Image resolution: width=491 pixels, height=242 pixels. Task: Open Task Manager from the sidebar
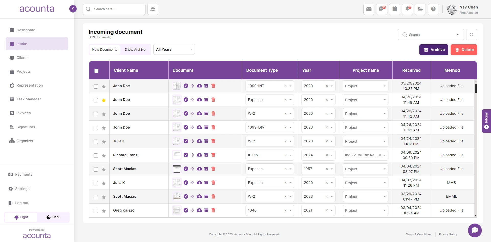[29, 99]
